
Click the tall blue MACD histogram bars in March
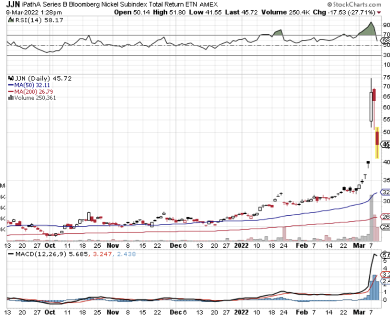click(x=374, y=288)
